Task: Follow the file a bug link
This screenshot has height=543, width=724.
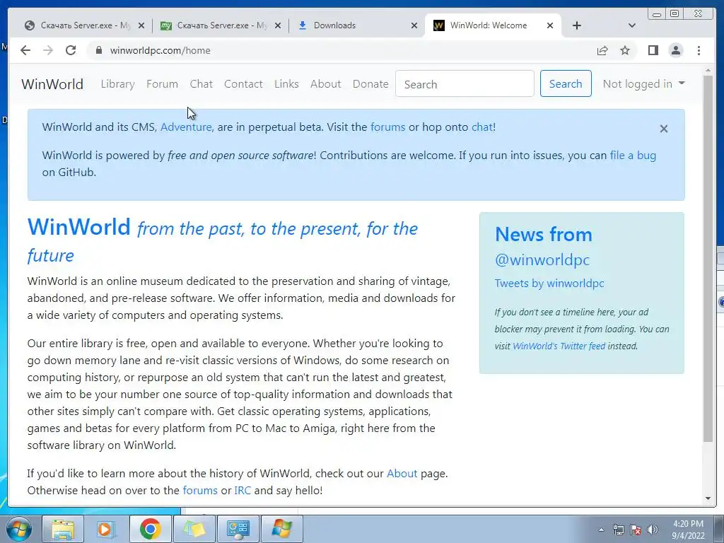Action: 633,155
